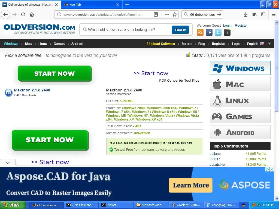279x209 pixels.
Task: Click search bar go arrow
Action: coord(219,14)
